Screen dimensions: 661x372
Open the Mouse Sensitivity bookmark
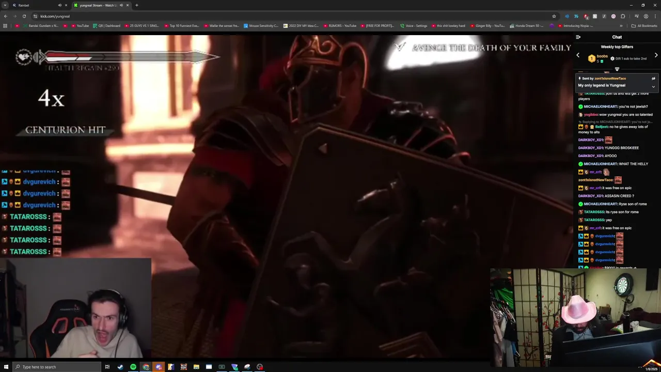261,26
